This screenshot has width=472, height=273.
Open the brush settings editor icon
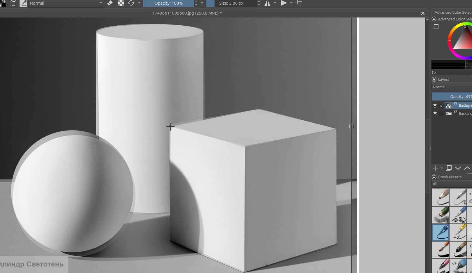pos(23,3)
